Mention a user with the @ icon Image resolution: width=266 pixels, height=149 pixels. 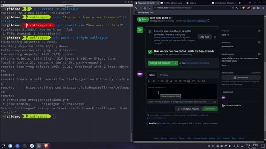click(x=189, y=81)
